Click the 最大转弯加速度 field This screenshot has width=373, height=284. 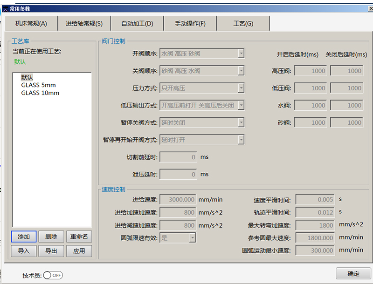(x=315, y=225)
